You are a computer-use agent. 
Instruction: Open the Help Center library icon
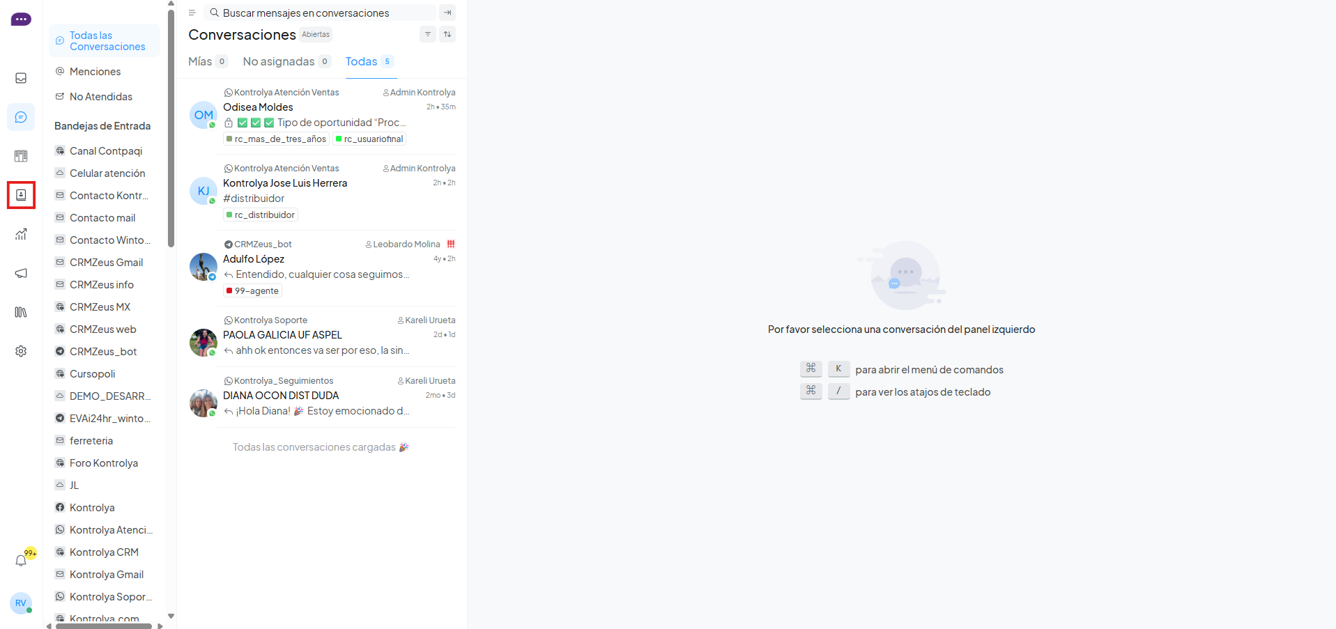pyautogui.click(x=21, y=312)
